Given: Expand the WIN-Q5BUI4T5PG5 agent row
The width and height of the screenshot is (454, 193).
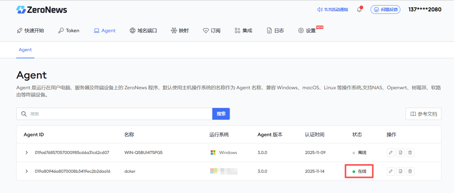Looking at the screenshot, I should click(x=27, y=152).
